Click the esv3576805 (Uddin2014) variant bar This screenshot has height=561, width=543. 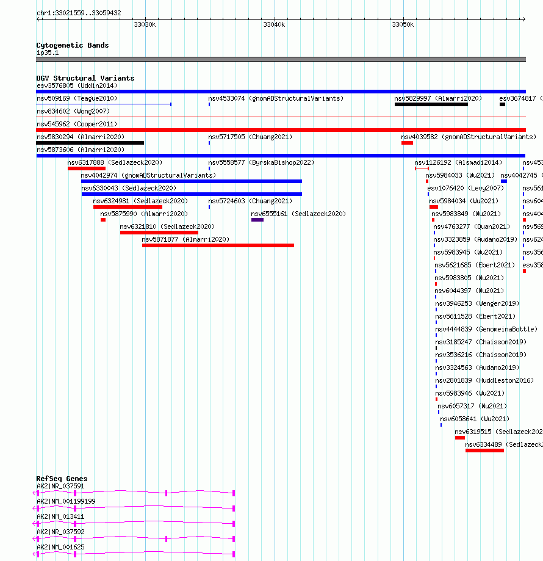tap(281, 92)
